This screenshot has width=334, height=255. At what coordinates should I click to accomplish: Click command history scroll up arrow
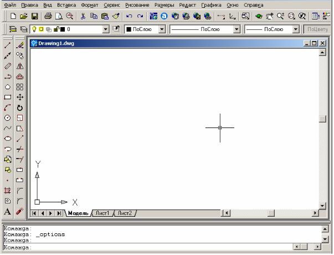click(325, 229)
